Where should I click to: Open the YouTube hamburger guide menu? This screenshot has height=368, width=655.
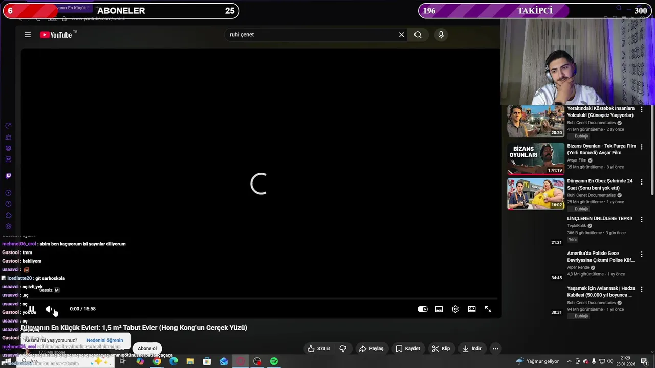coord(28,35)
